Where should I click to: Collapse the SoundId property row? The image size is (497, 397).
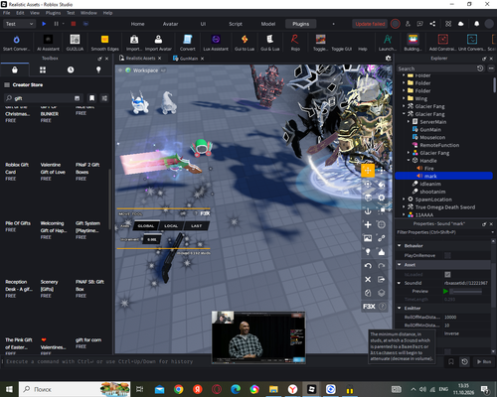click(x=400, y=283)
